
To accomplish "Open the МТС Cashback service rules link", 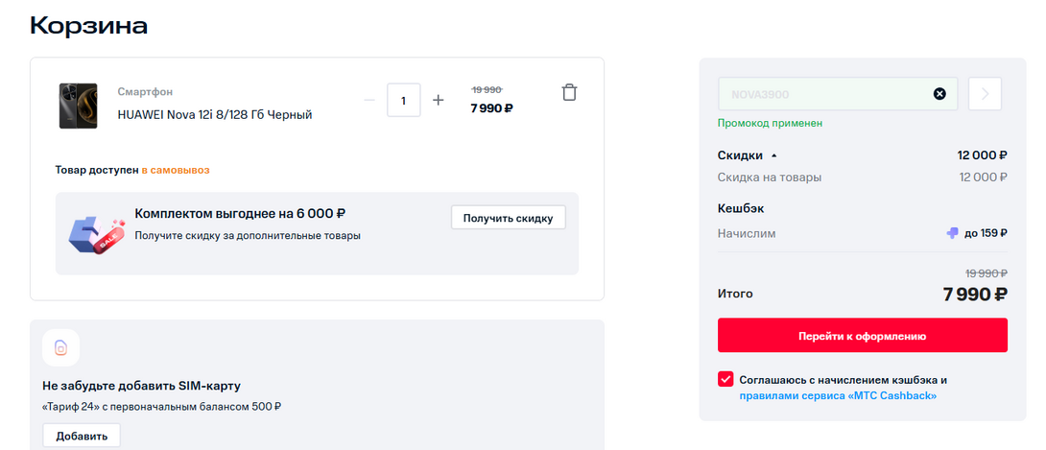I will coord(838,395).
